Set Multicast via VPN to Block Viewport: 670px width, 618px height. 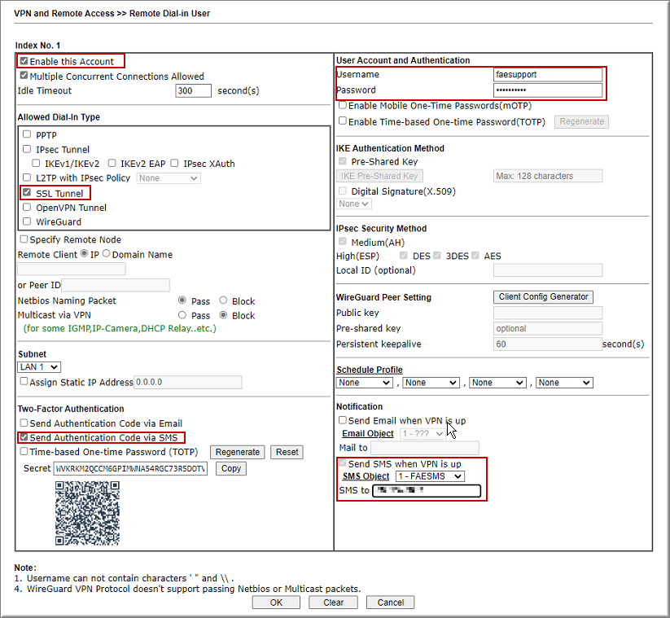[x=223, y=315]
